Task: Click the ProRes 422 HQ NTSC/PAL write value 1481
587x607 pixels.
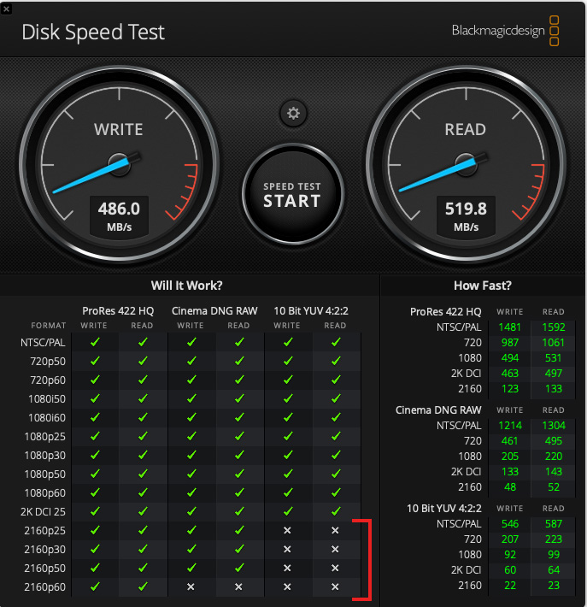Action: pyautogui.click(x=509, y=327)
